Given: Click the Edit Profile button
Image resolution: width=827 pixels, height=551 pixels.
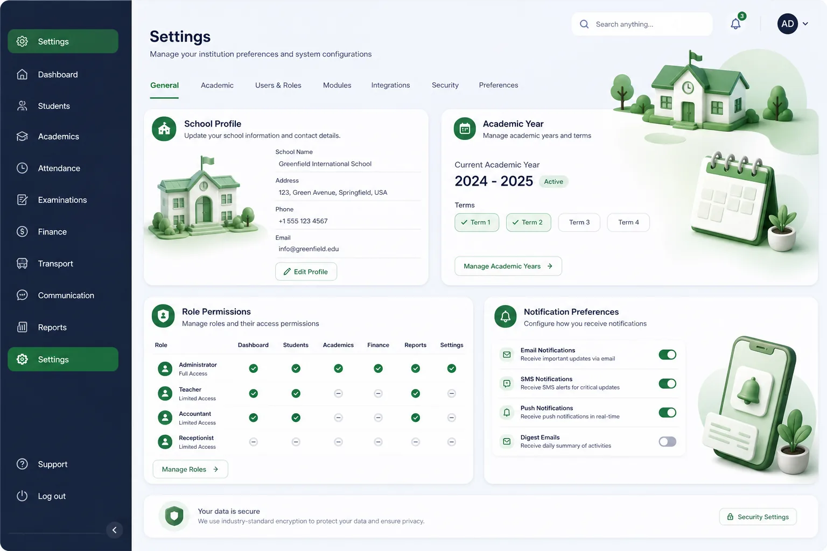Looking at the screenshot, I should click(306, 272).
